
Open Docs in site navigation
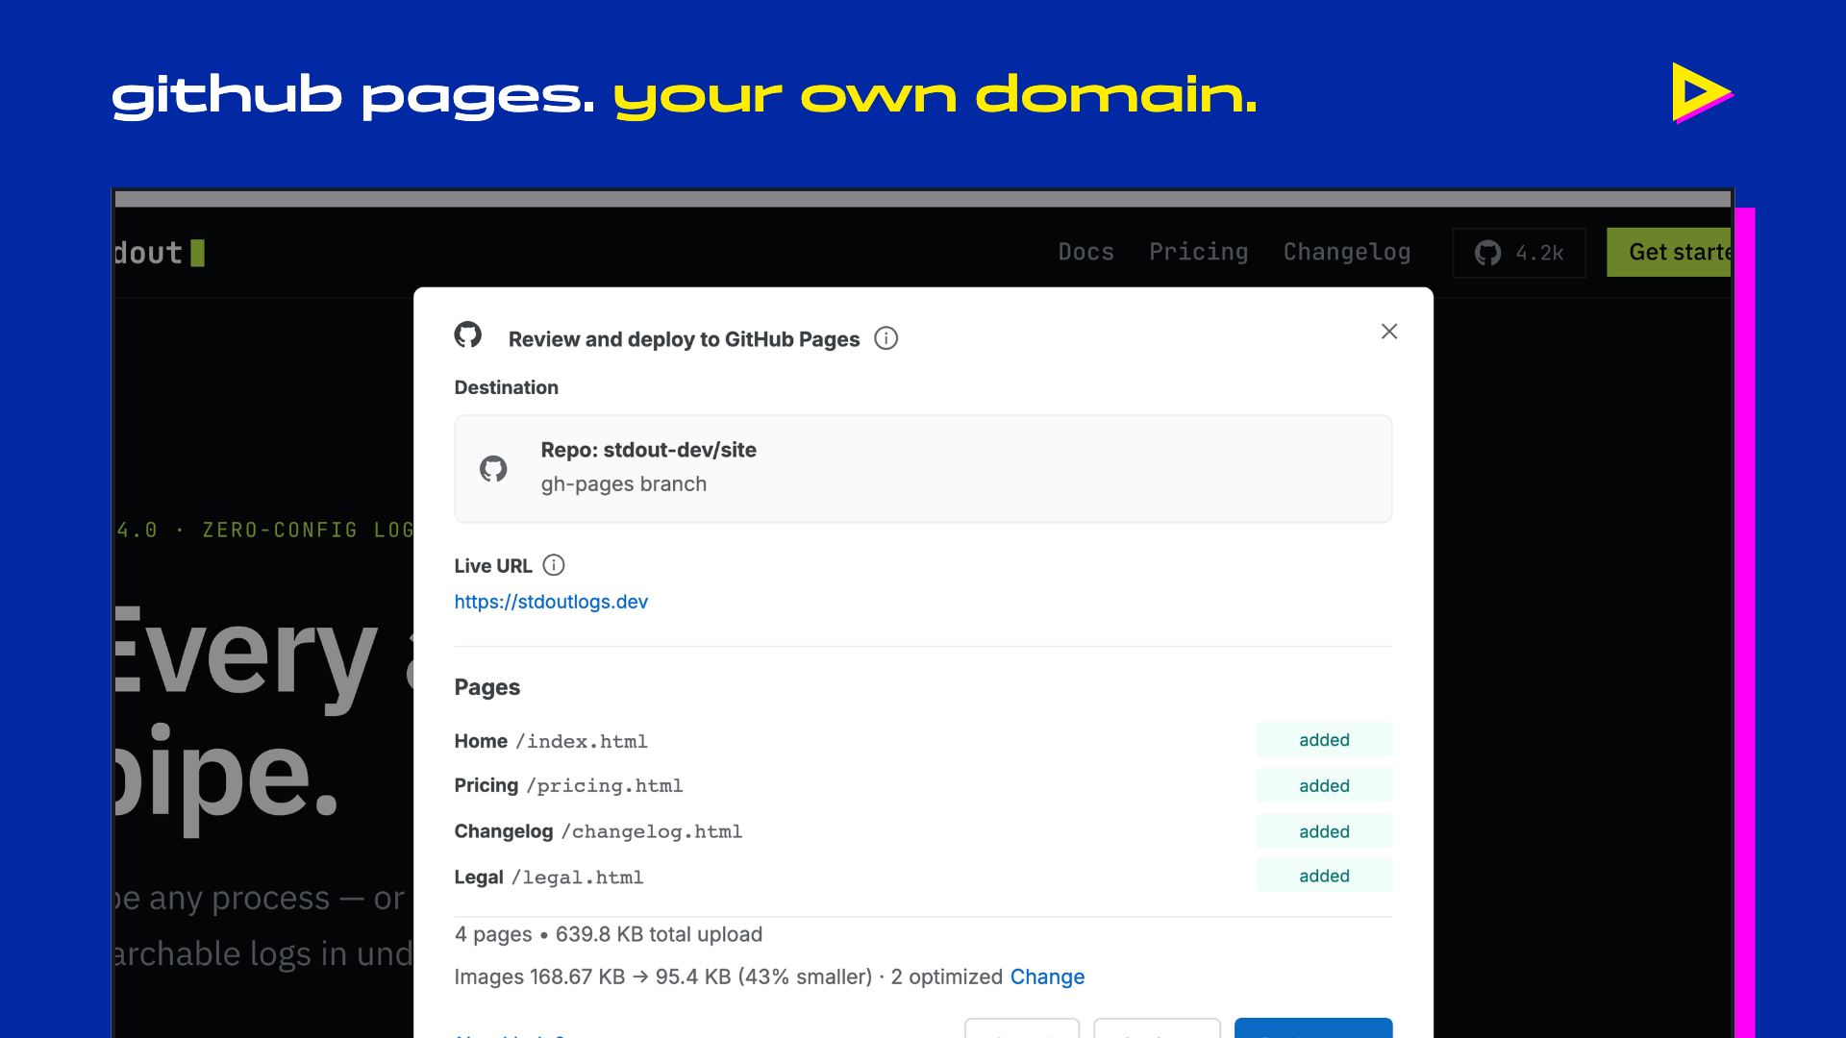(1085, 252)
